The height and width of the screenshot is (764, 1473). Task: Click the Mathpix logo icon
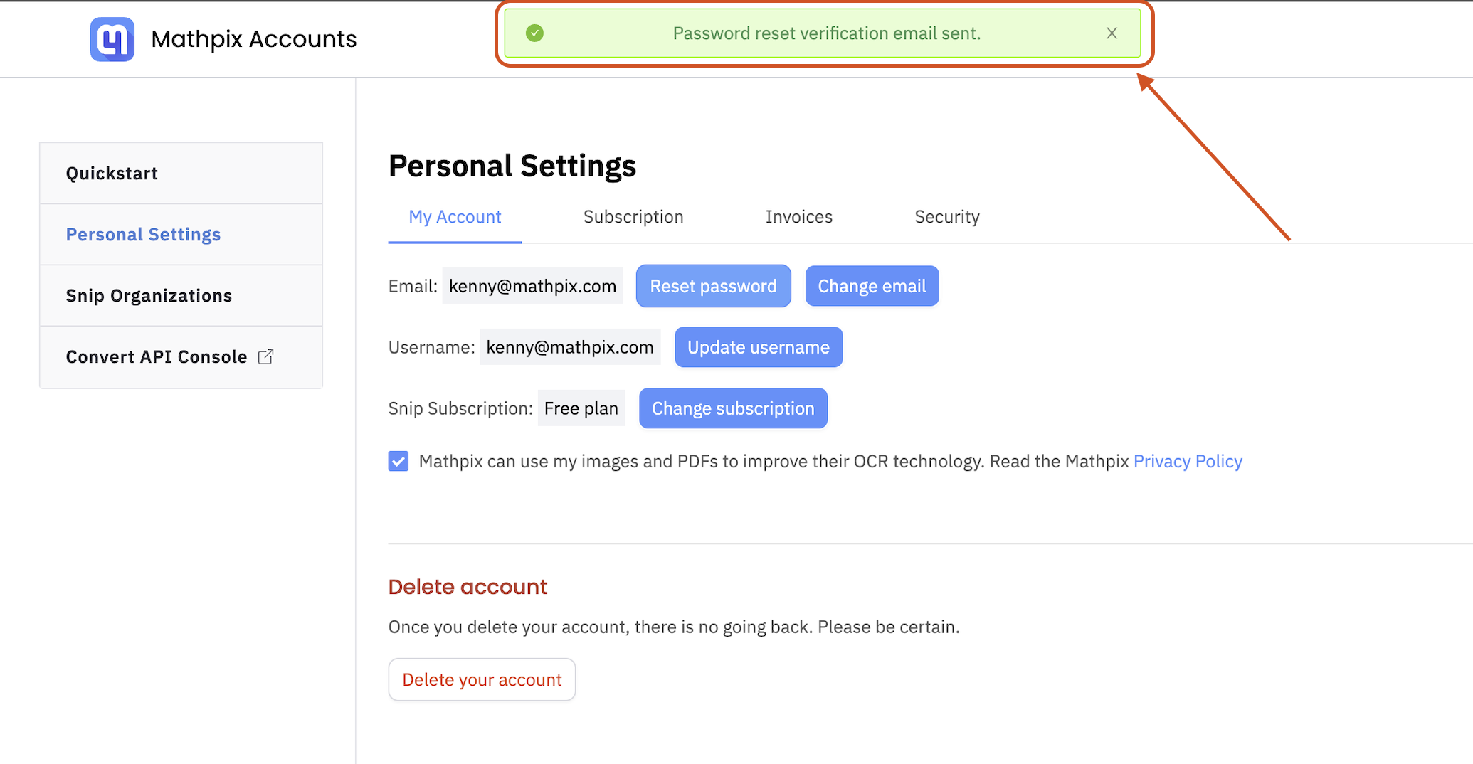[x=112, y=39]
